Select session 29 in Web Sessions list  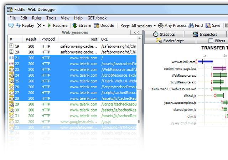(72, 104)
